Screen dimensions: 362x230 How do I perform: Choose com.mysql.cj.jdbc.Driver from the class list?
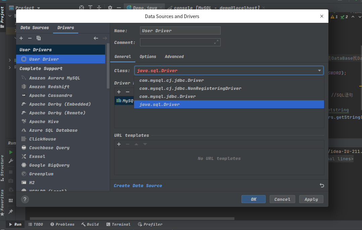coord(172,80)
